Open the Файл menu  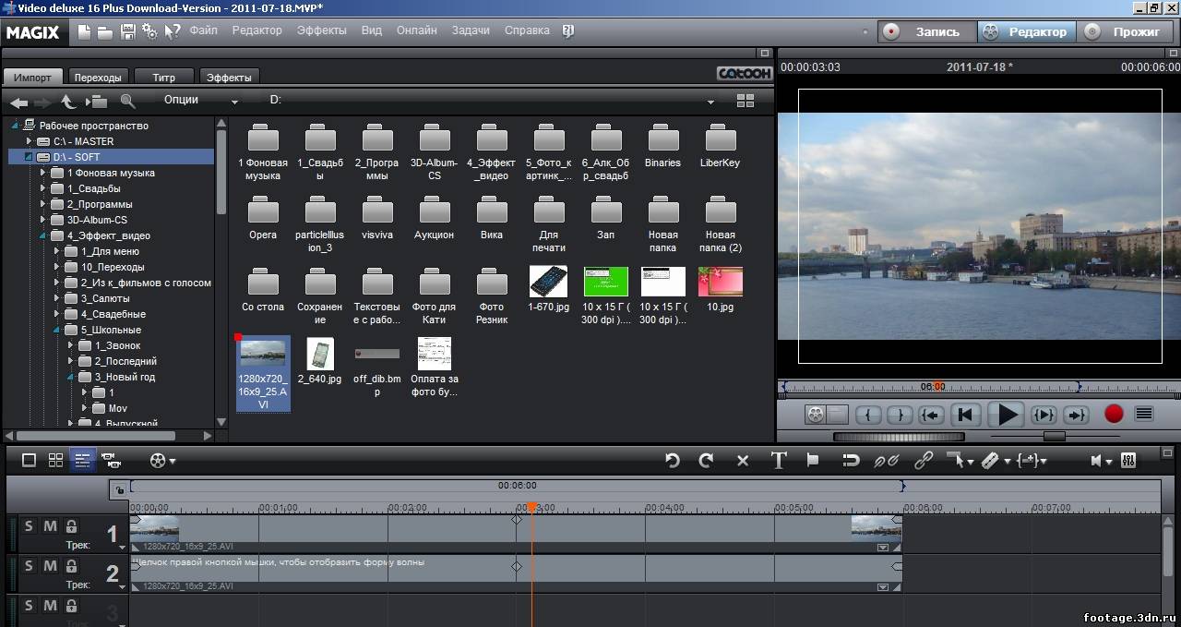tap(203, 30)
